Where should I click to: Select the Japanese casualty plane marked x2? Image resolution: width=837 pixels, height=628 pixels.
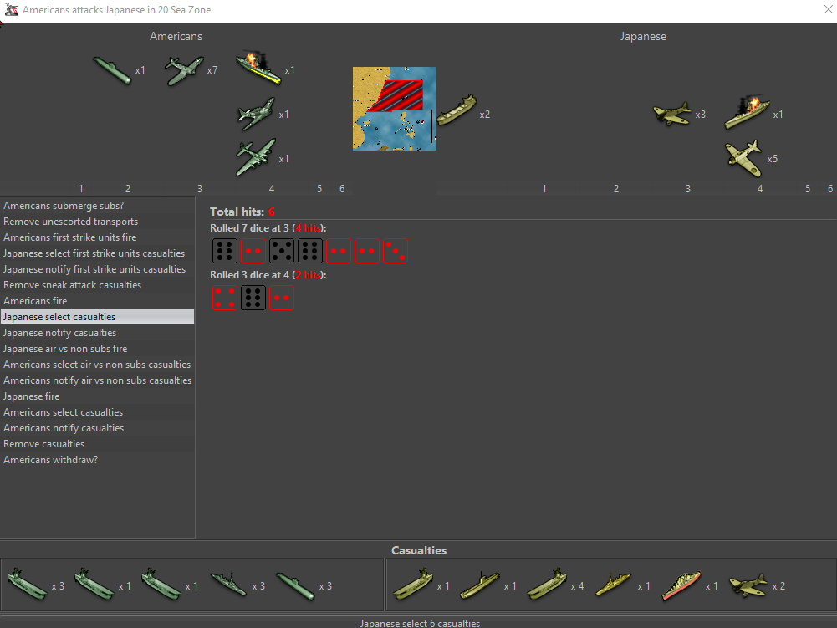pyautogui.click(x=748, y=585)
